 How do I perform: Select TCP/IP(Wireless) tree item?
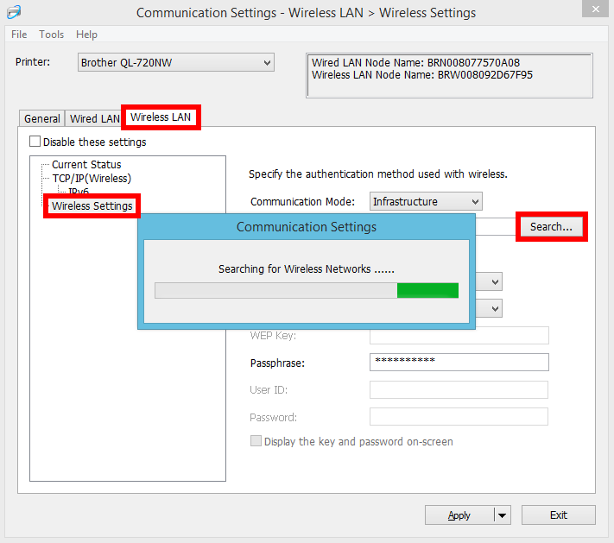pos(92,178)
